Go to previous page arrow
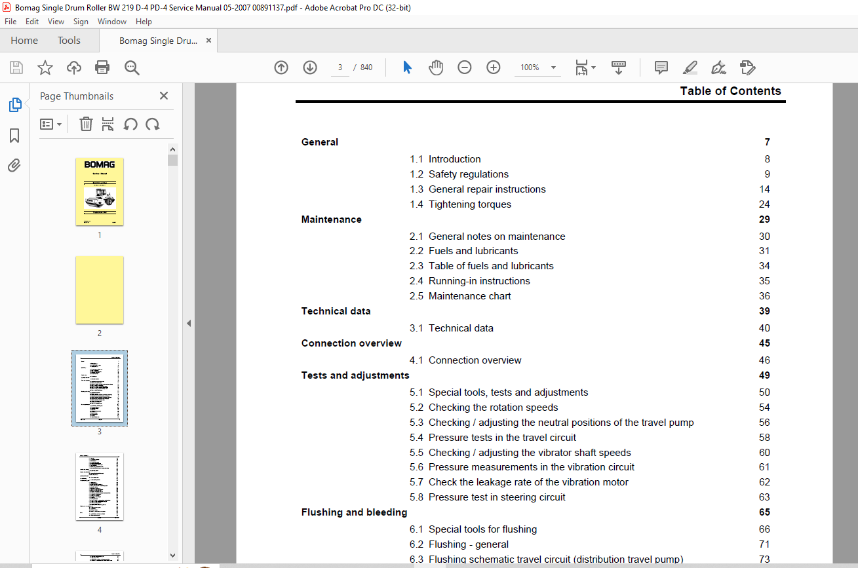858x568 pixels. point(281,67)
